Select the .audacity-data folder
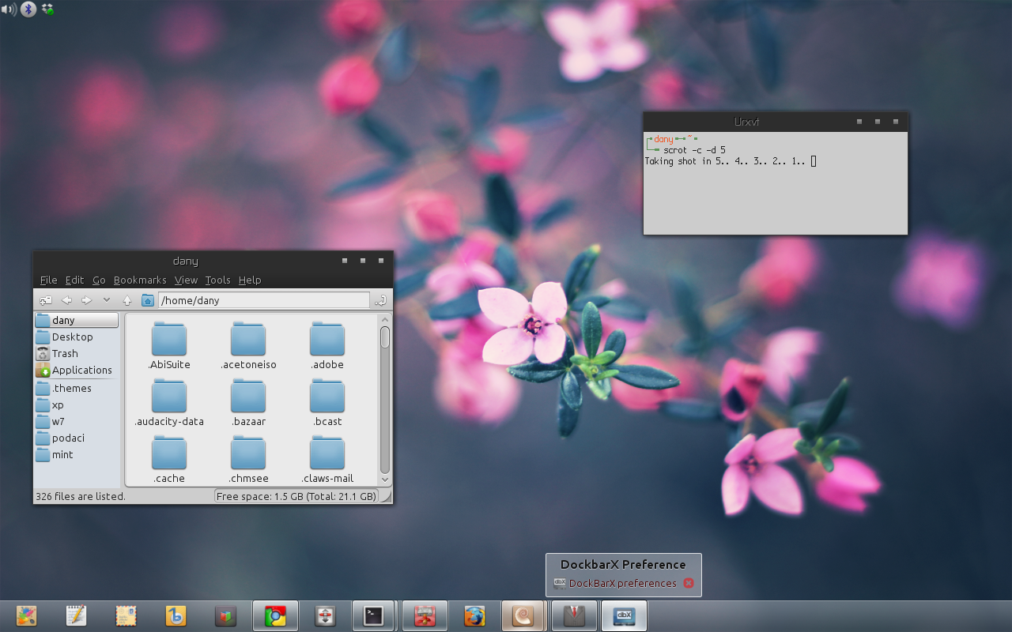The height and width of the screenshot is (632, 1012). tap(169, 402)
